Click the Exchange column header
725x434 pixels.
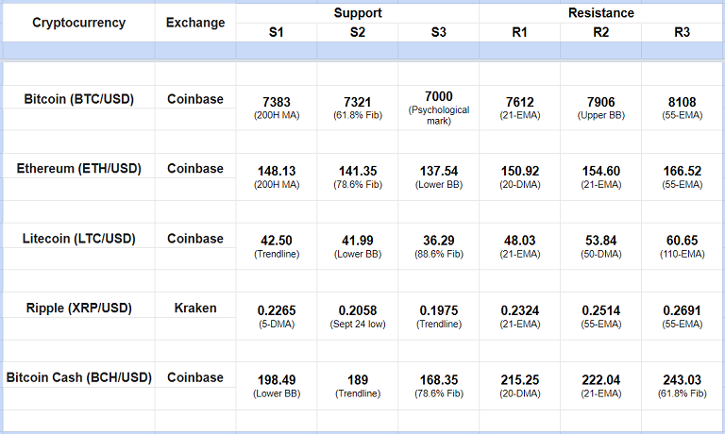(x=195, y=23)
